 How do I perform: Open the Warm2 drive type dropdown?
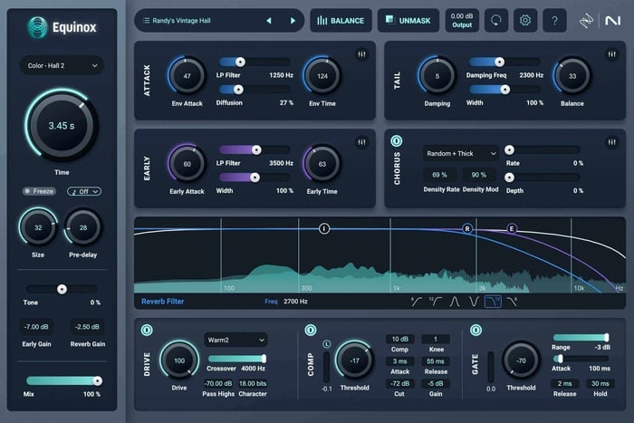tap(235, 340)
